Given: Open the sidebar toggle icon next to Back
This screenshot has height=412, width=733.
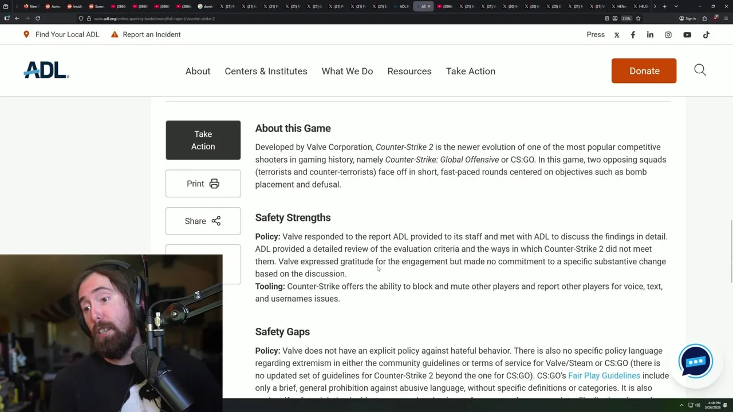Looking at the screenshot, I should 7,18.
